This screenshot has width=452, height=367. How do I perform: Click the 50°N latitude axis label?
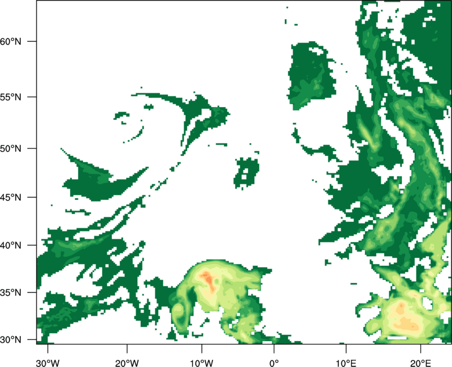pos(11,148)
